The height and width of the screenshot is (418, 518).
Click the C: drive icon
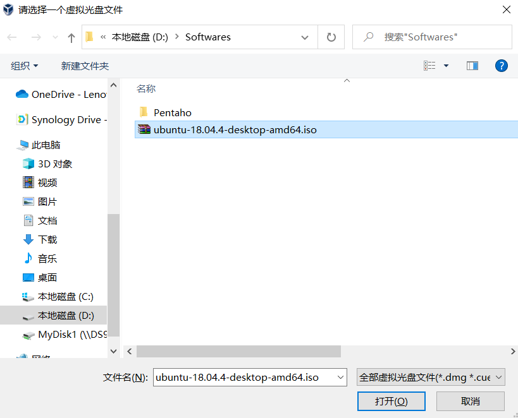pos(28,297)
